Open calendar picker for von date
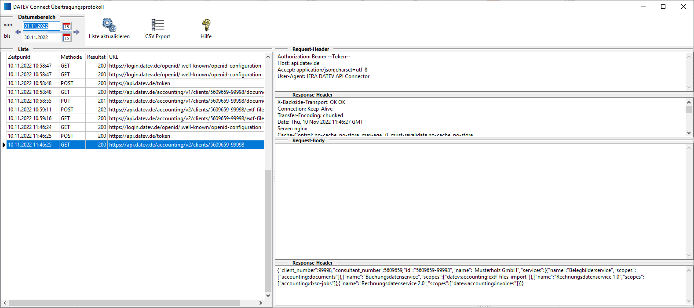The height and width of the screenshot is (308, 694). 67,26
